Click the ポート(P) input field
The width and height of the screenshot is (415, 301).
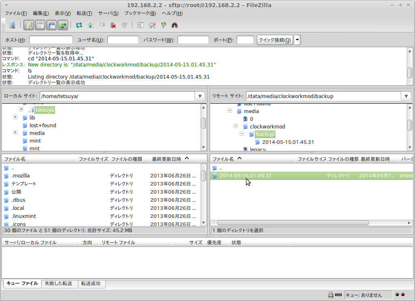pos(245,40)
